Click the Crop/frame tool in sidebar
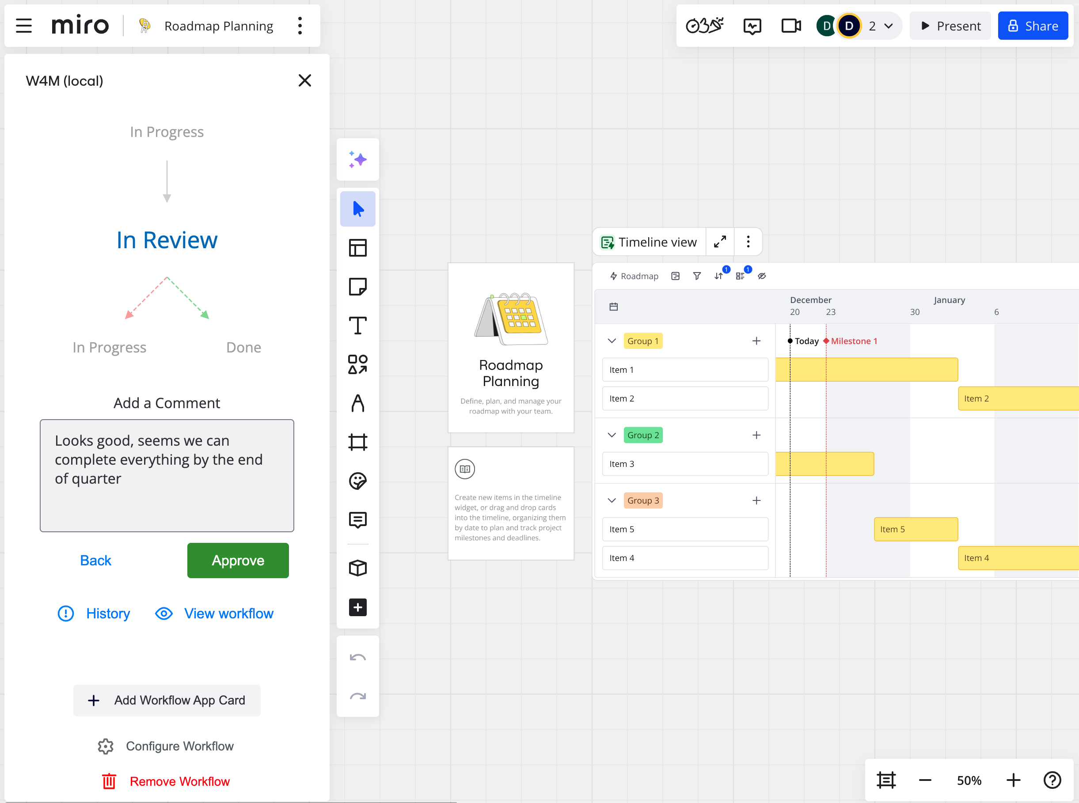Viewport: 1079px width, 803px height. pos(357,442)
